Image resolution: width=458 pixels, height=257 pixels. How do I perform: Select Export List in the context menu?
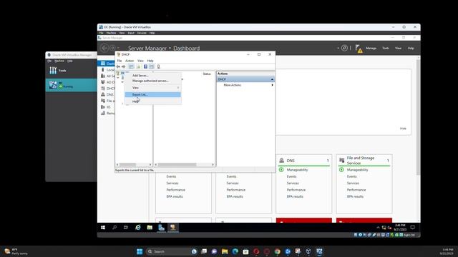[x=152, y=94]
